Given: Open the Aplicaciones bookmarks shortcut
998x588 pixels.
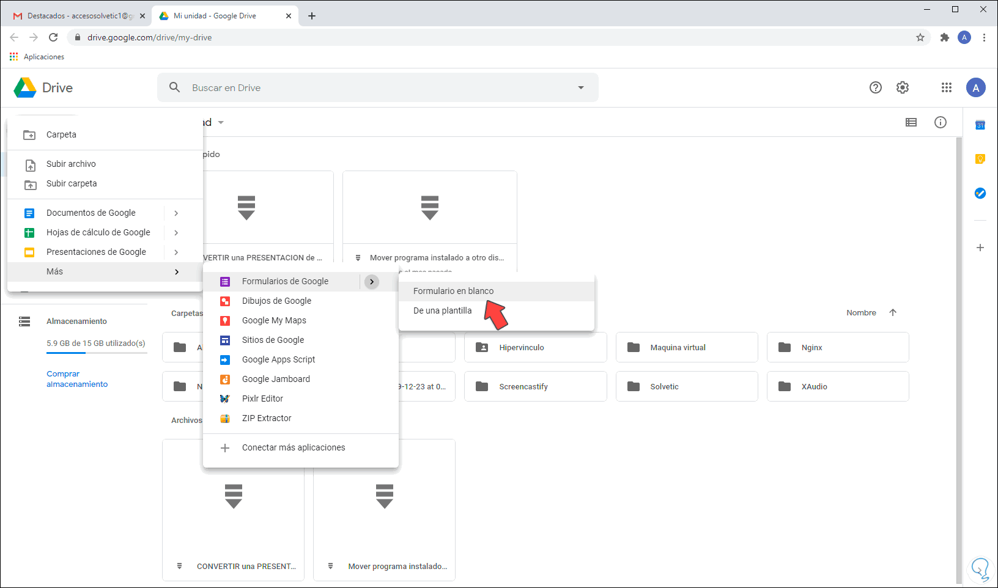Looking at the screenshot, I should [37, 57].
